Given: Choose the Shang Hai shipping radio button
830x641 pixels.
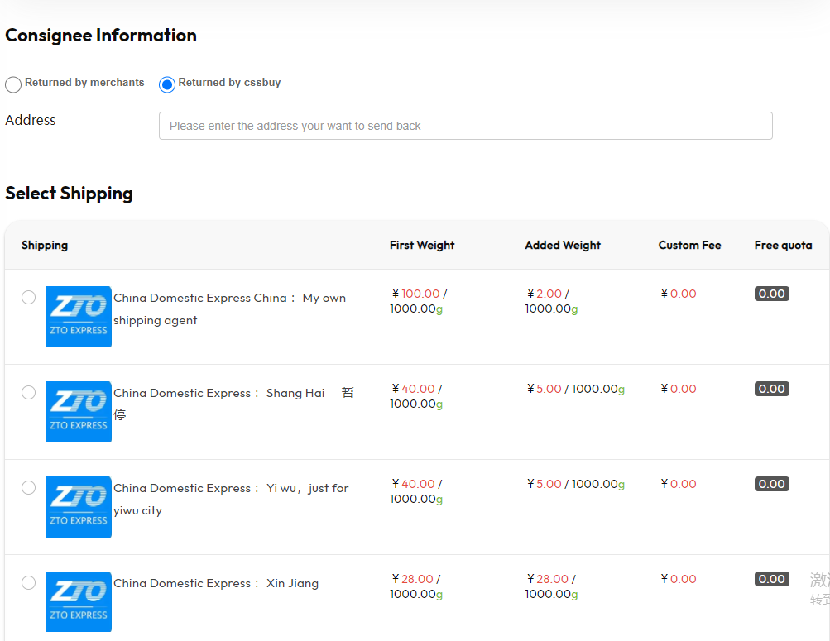Looking at the screenshot, I should 29,392.
